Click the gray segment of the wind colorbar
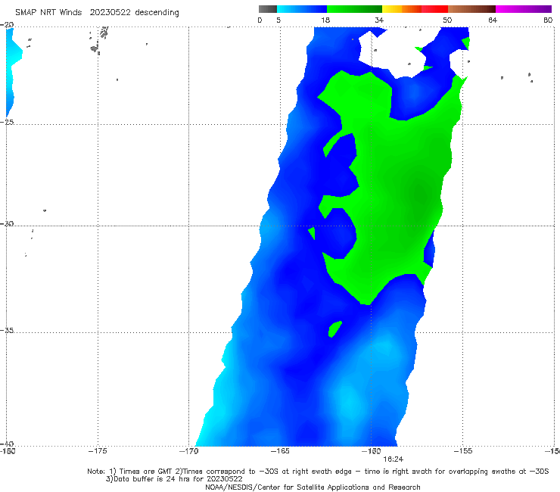This screenshot has width=560, height=492. tap(267, 9)
